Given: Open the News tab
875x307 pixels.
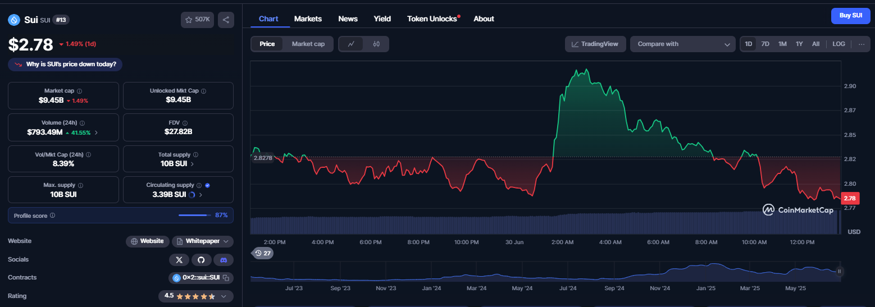Looking at the screenshot, I should [x=348, y=19].
